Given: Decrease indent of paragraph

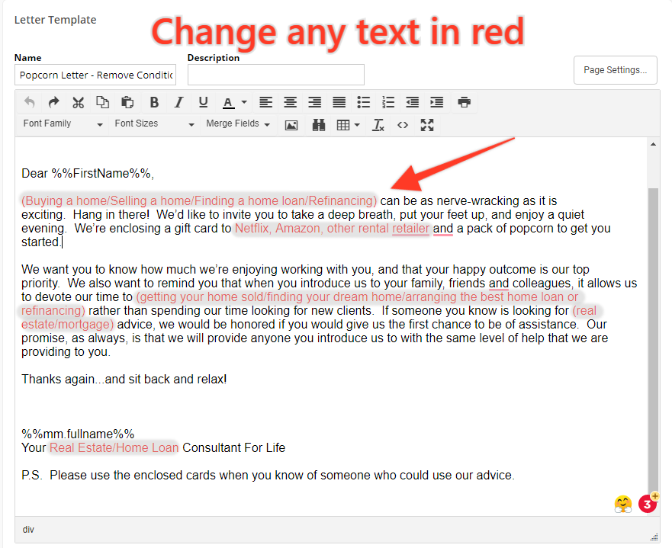Looking at the screenshot, I should tap(413, 102).
